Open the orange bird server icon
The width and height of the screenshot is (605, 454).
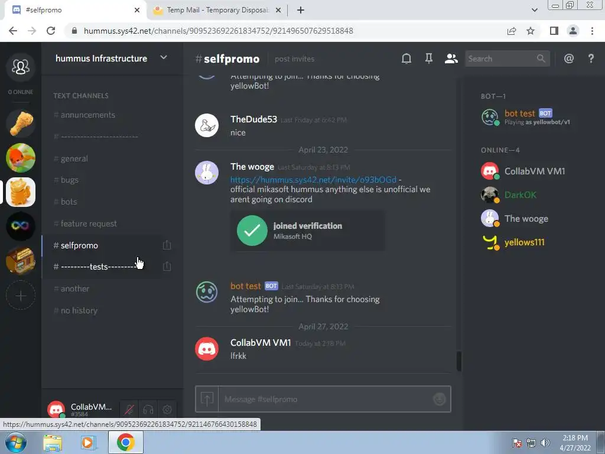pos(21,158)
